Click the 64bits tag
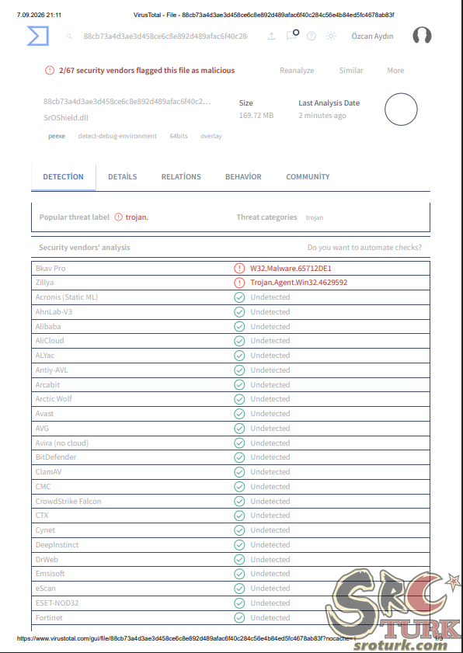Viewport: 463px width, 653px height. point(179,136)
